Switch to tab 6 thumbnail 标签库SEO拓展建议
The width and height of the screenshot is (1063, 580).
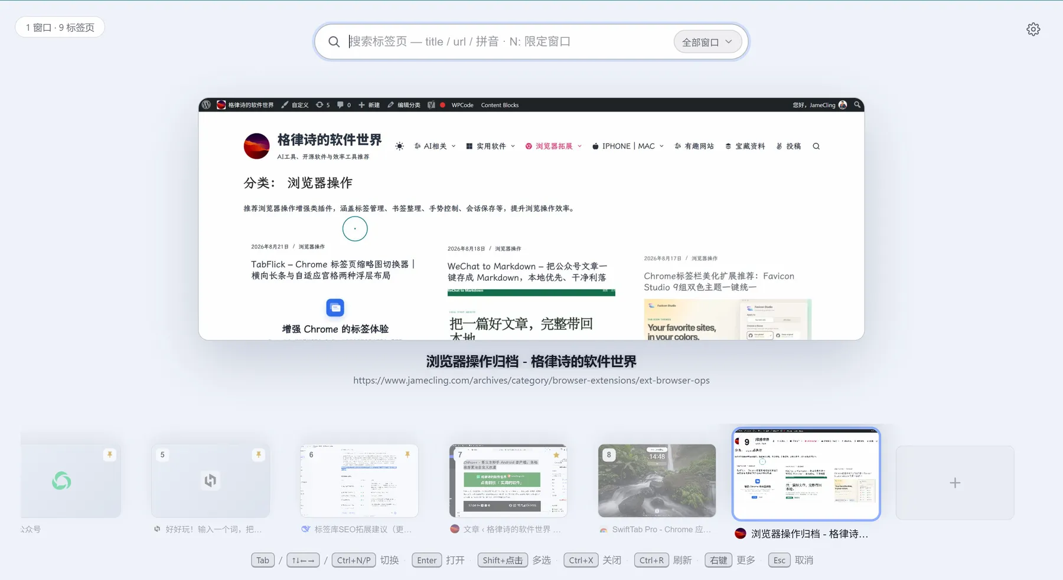[x=359, y=481]
